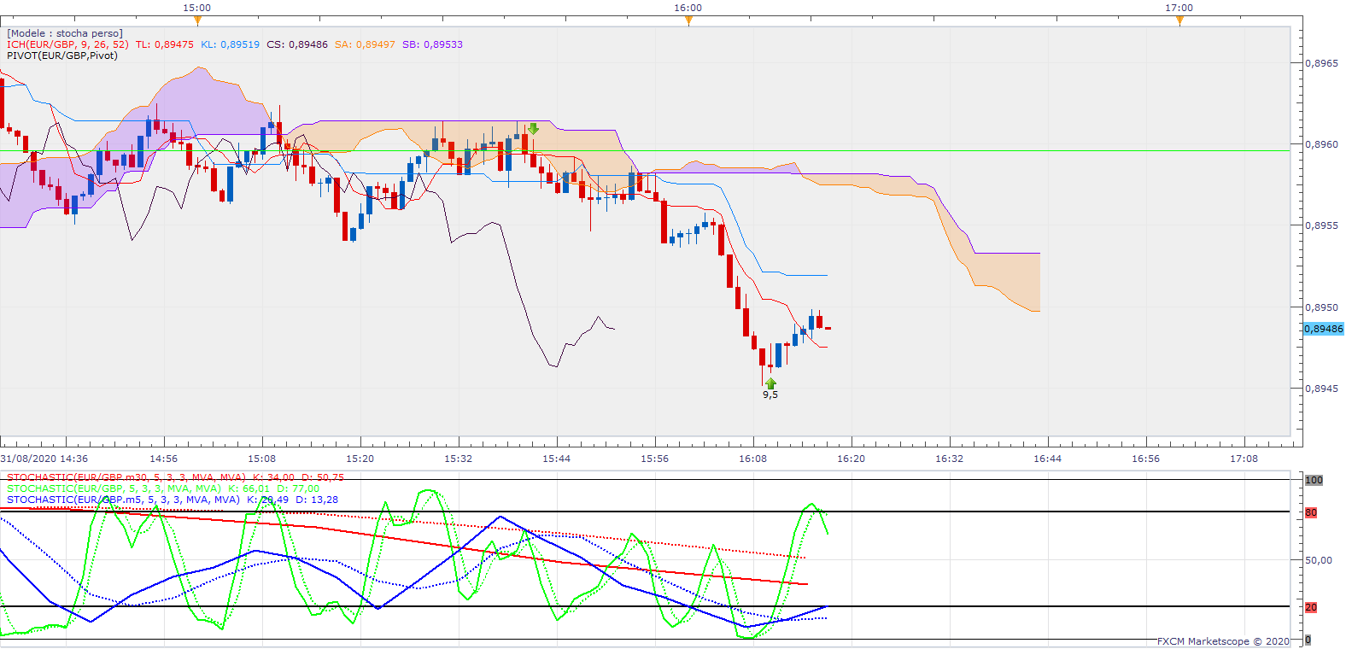Select the orange hour marker under 16:00
This screenshot has height=649, width=1352.
click(688, 20)
